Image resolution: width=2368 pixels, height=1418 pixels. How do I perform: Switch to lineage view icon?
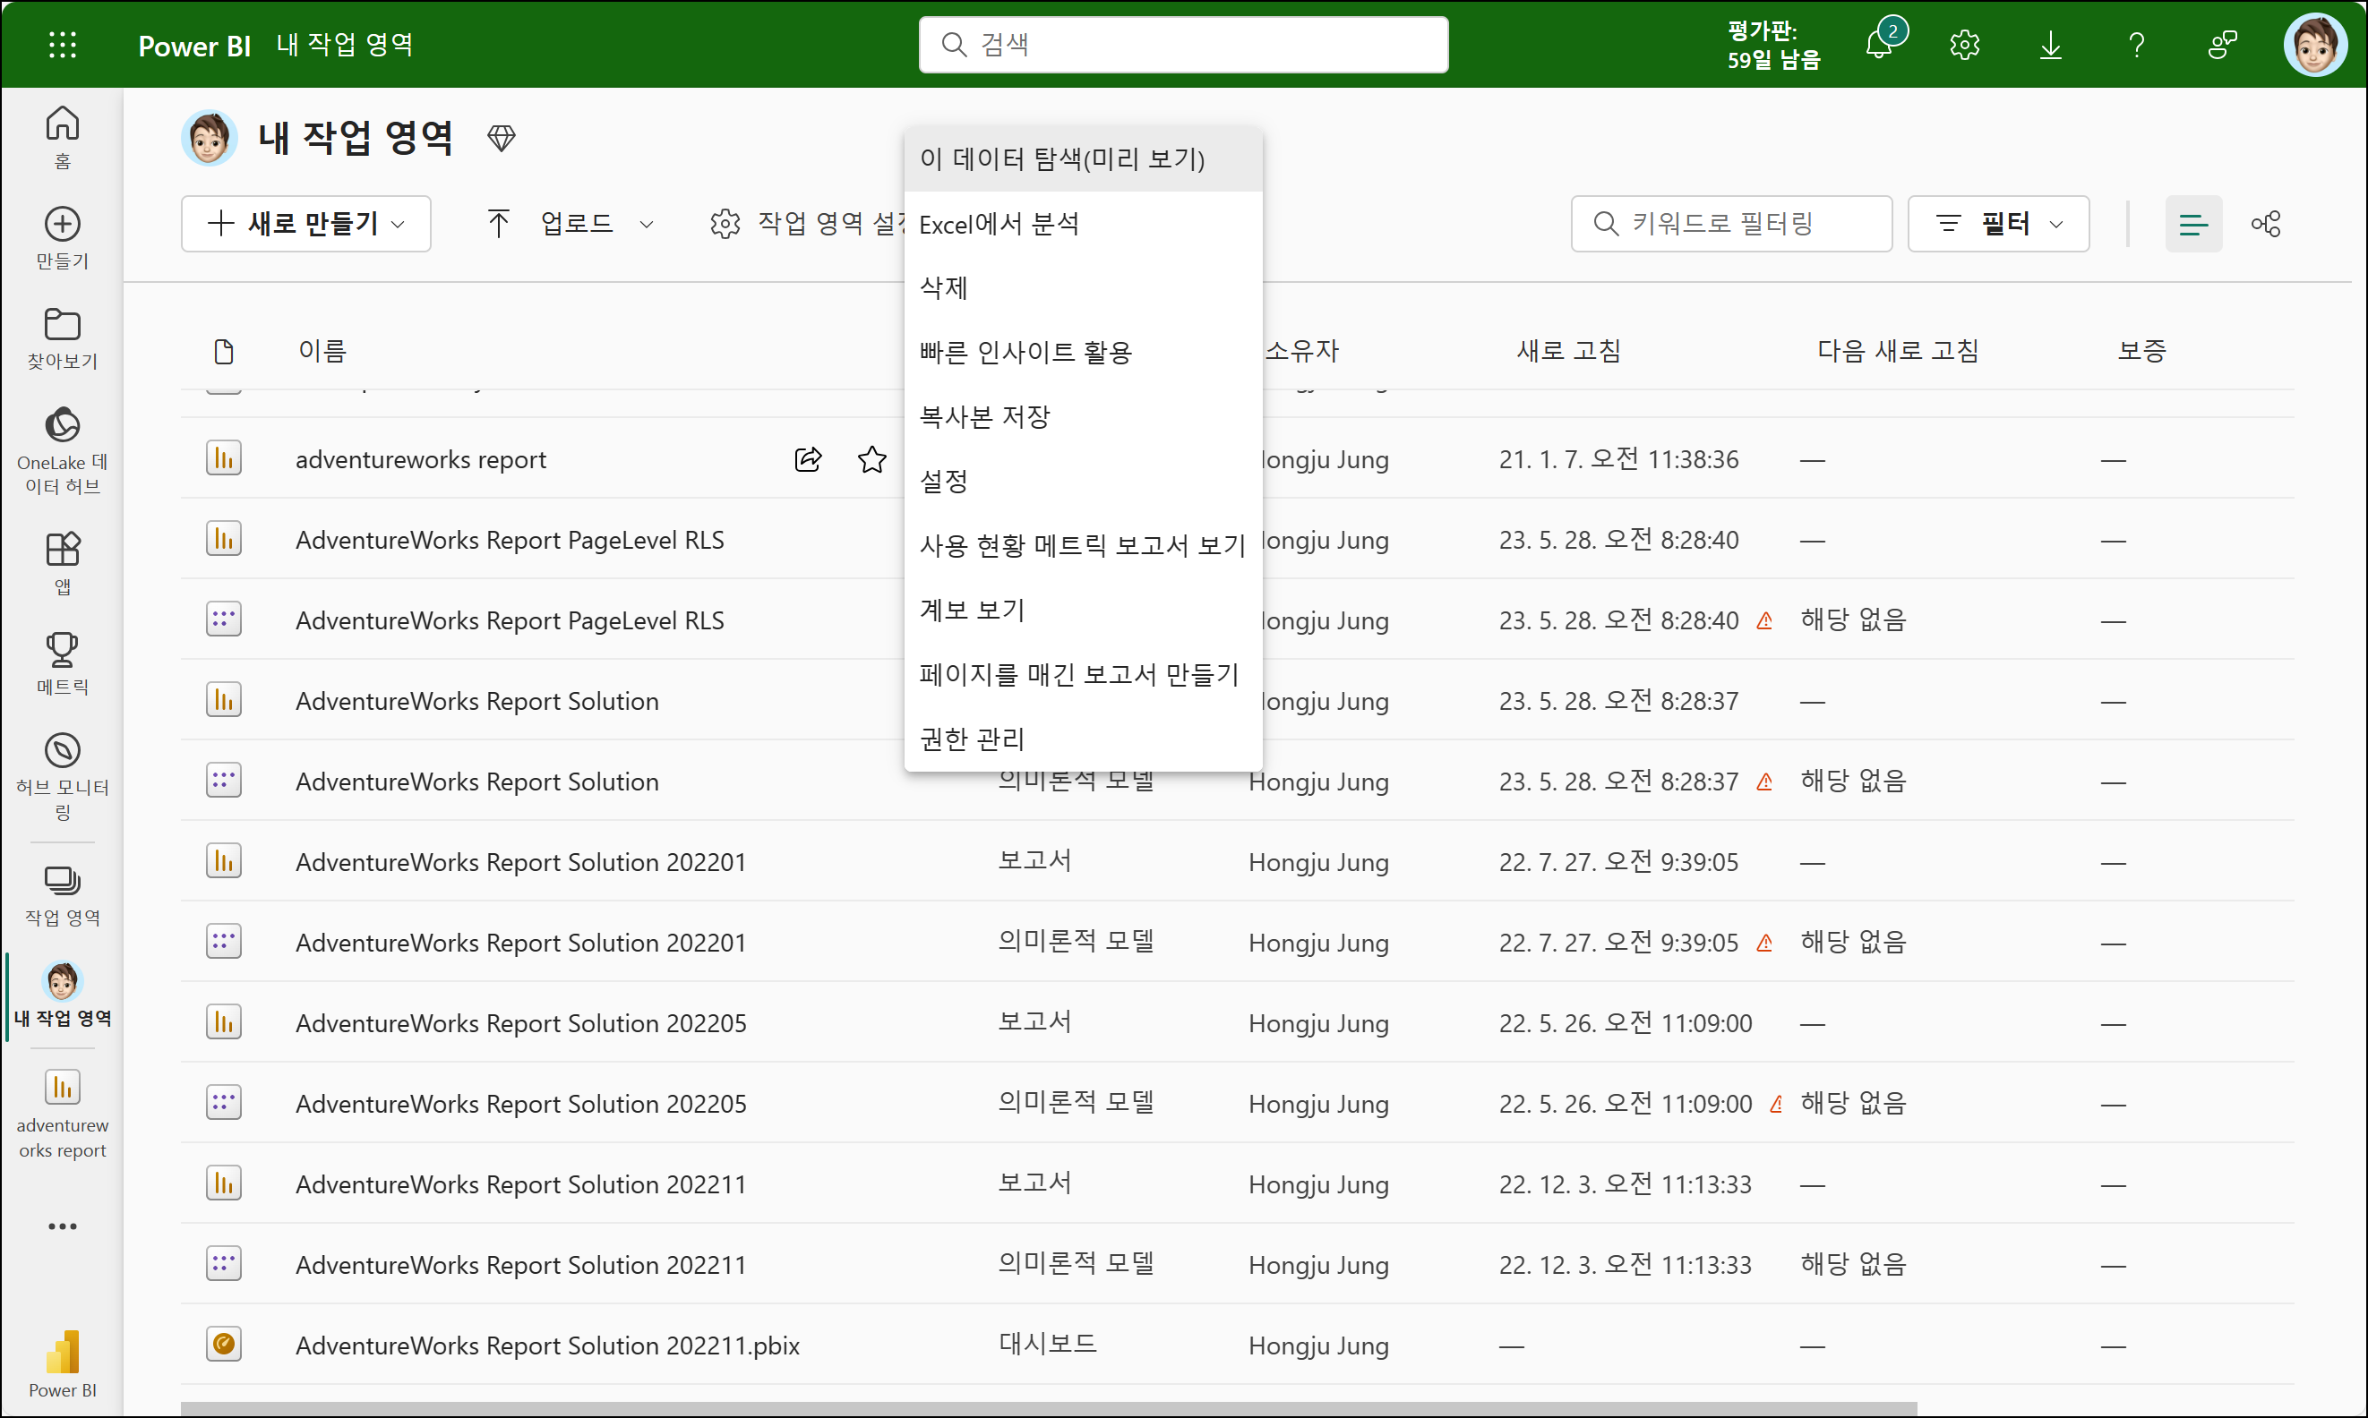click(2266, 224)
